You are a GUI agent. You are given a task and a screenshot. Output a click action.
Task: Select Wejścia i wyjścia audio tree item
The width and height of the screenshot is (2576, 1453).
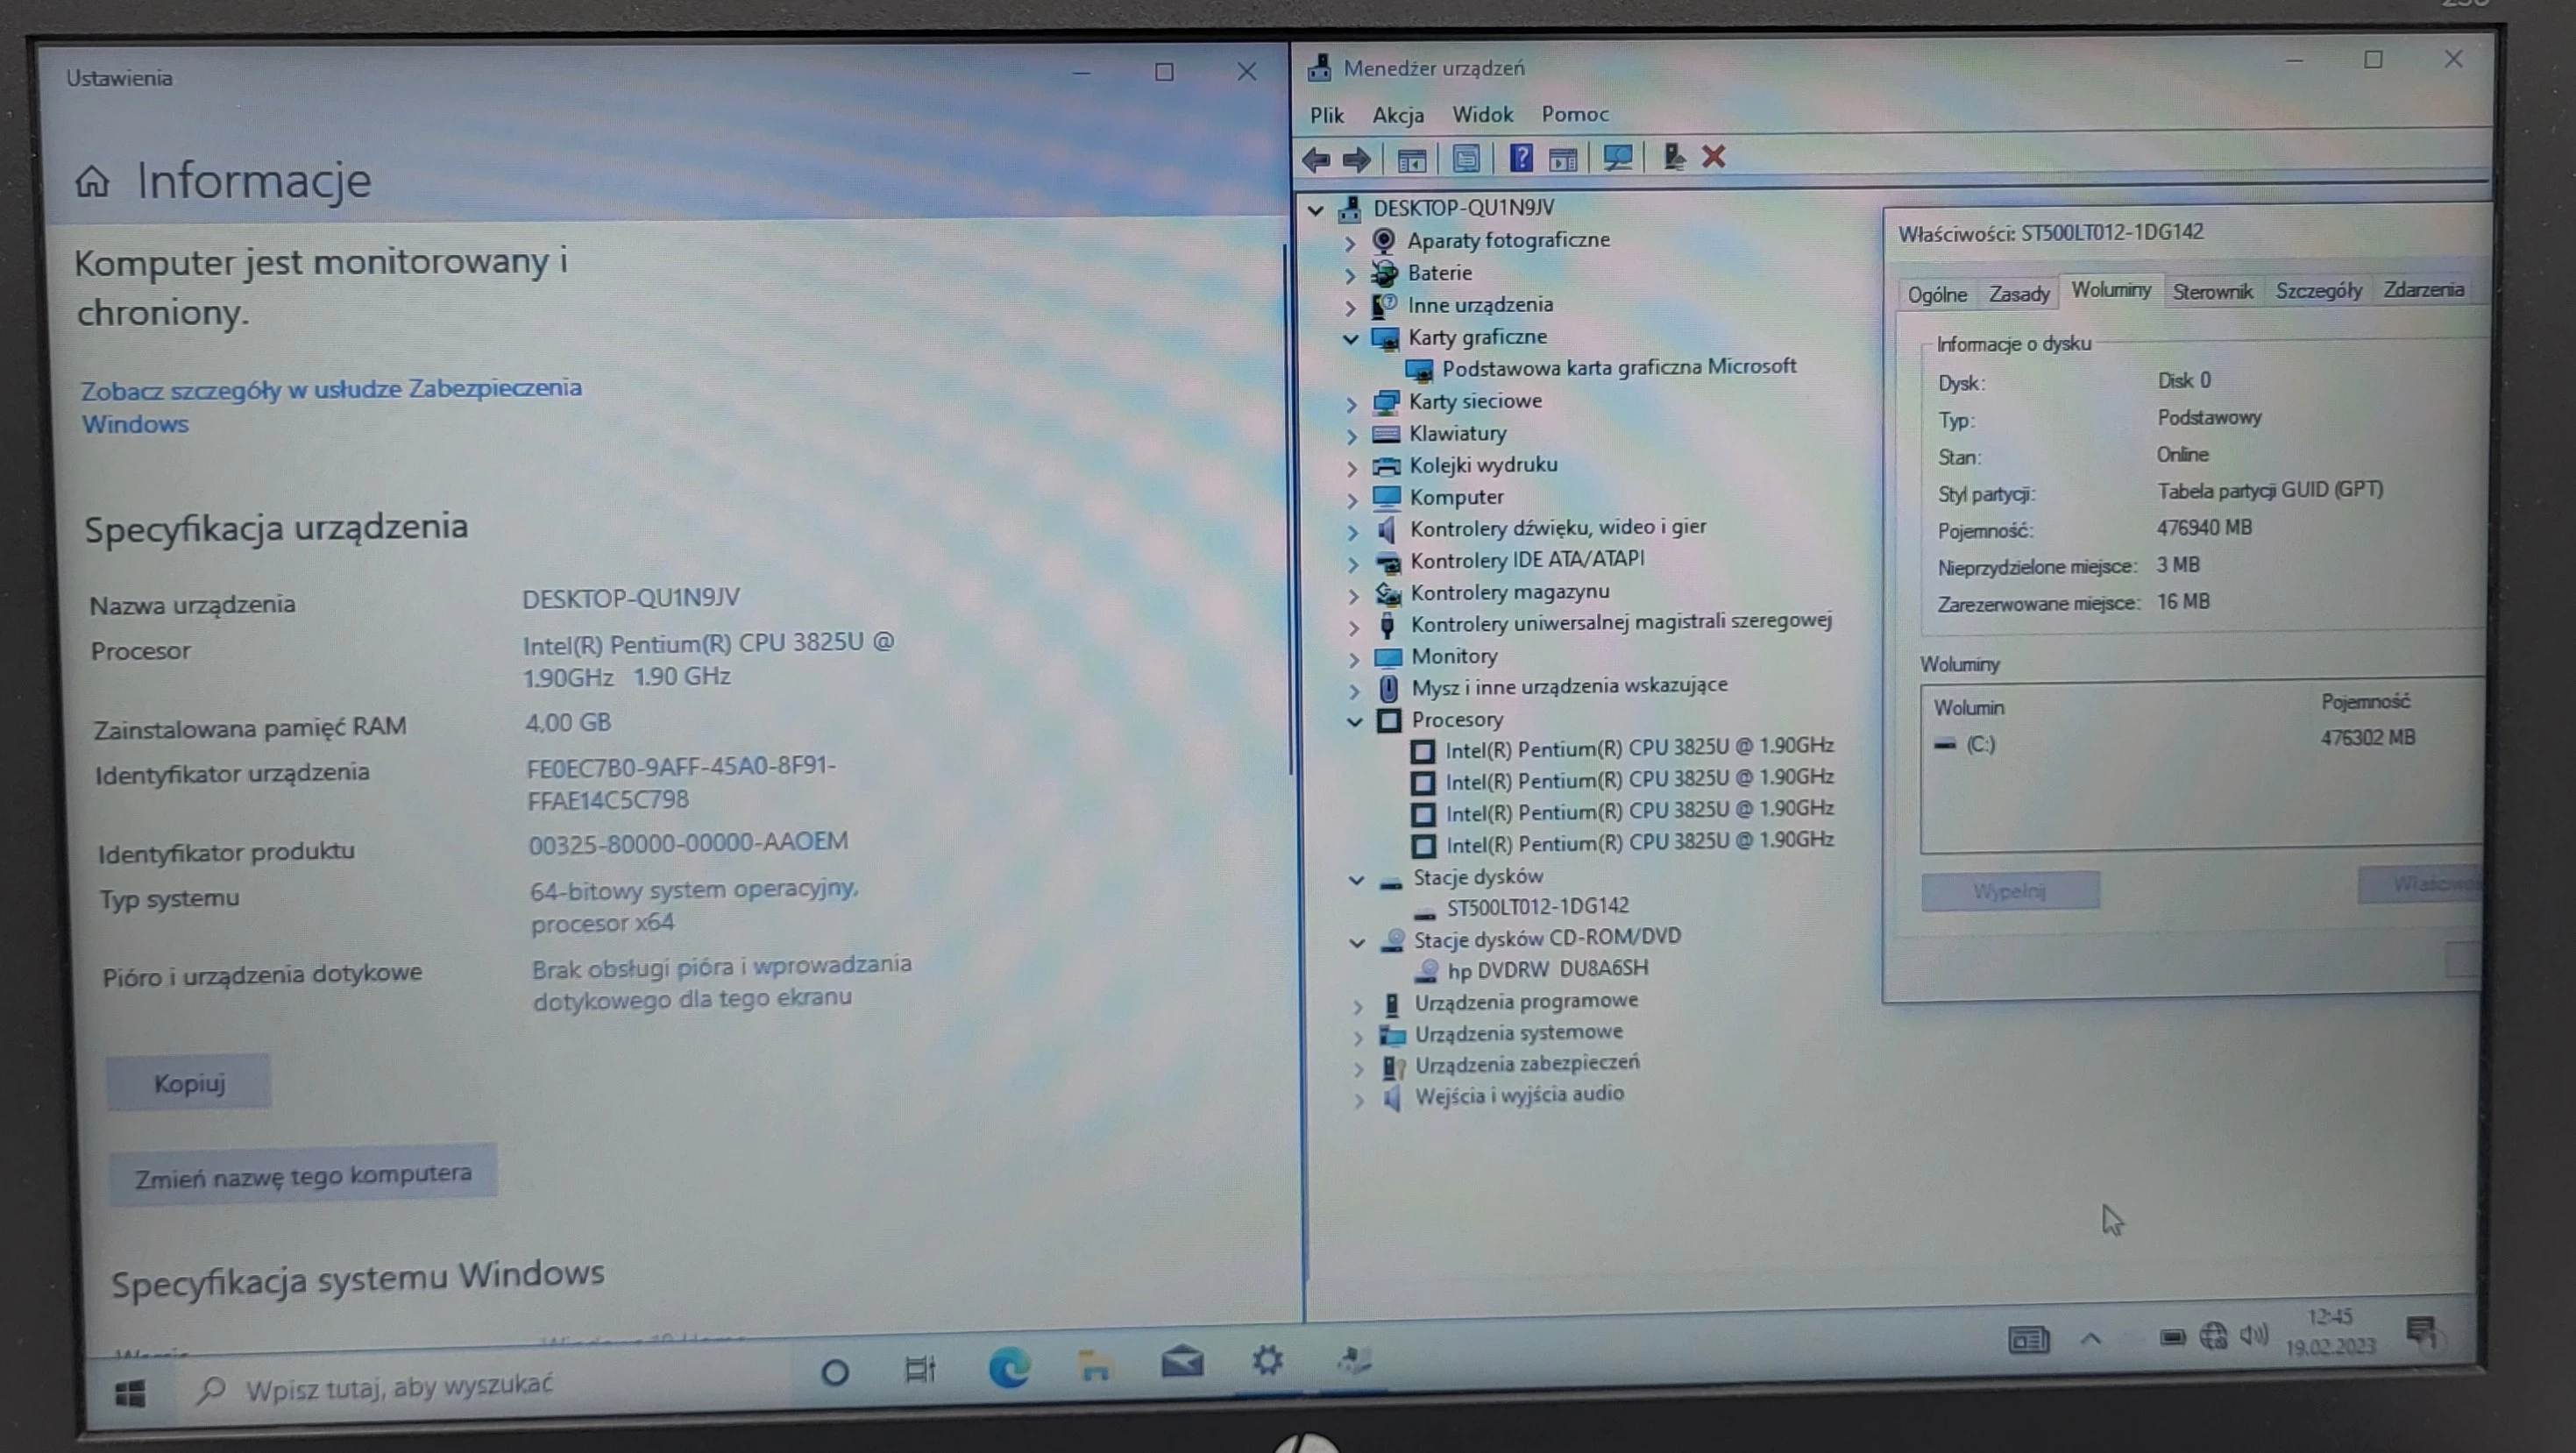(1518, 1095)
